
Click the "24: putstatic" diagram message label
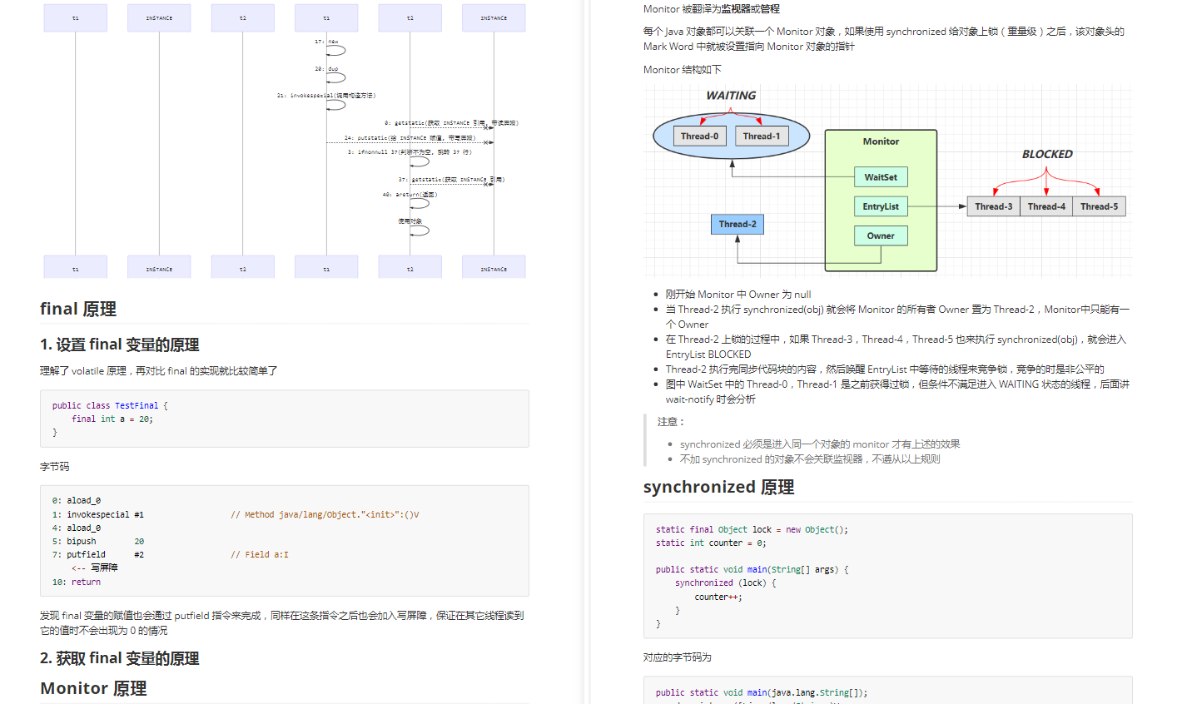[x=410, y=138]
